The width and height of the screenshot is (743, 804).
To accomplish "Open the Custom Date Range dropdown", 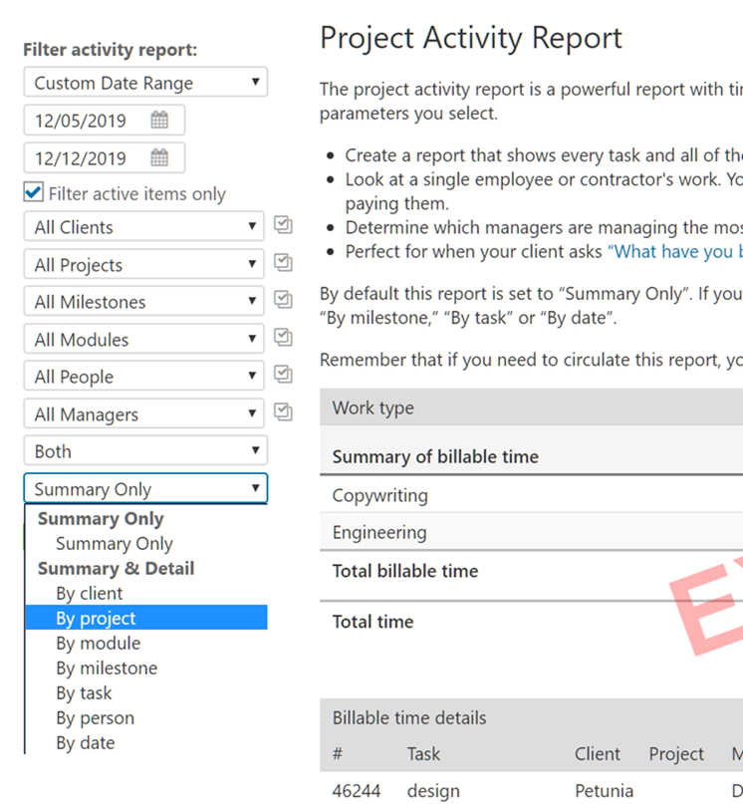I will [145, 83].
